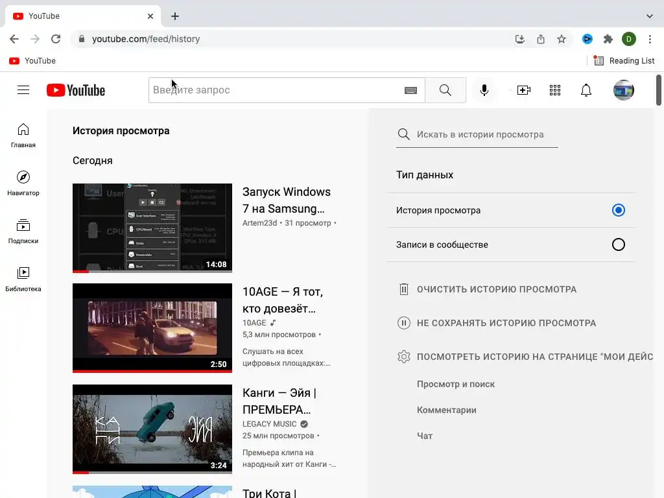Go to Главная in the sidebar
664x498 pixels.
click(x=23, y=136)
